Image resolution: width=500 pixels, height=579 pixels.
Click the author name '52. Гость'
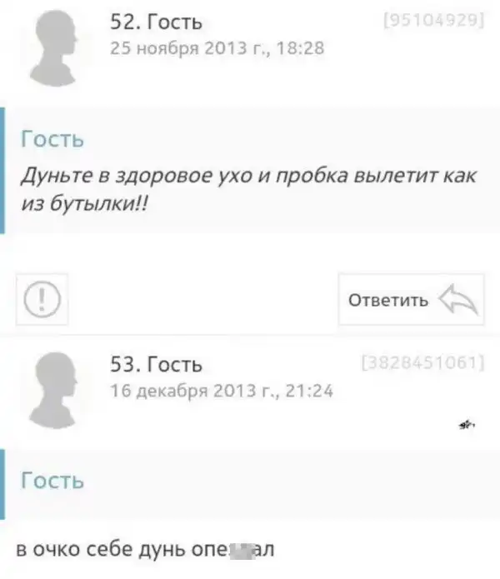pos(156,22)
